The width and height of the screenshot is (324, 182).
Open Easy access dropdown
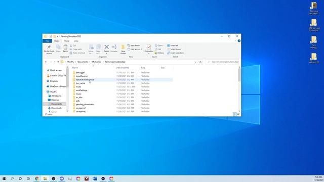[135, 50]
